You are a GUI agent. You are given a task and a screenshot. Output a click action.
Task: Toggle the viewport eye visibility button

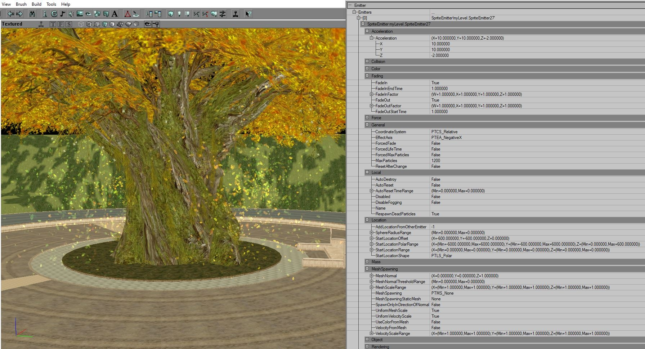tap(148, 24)
